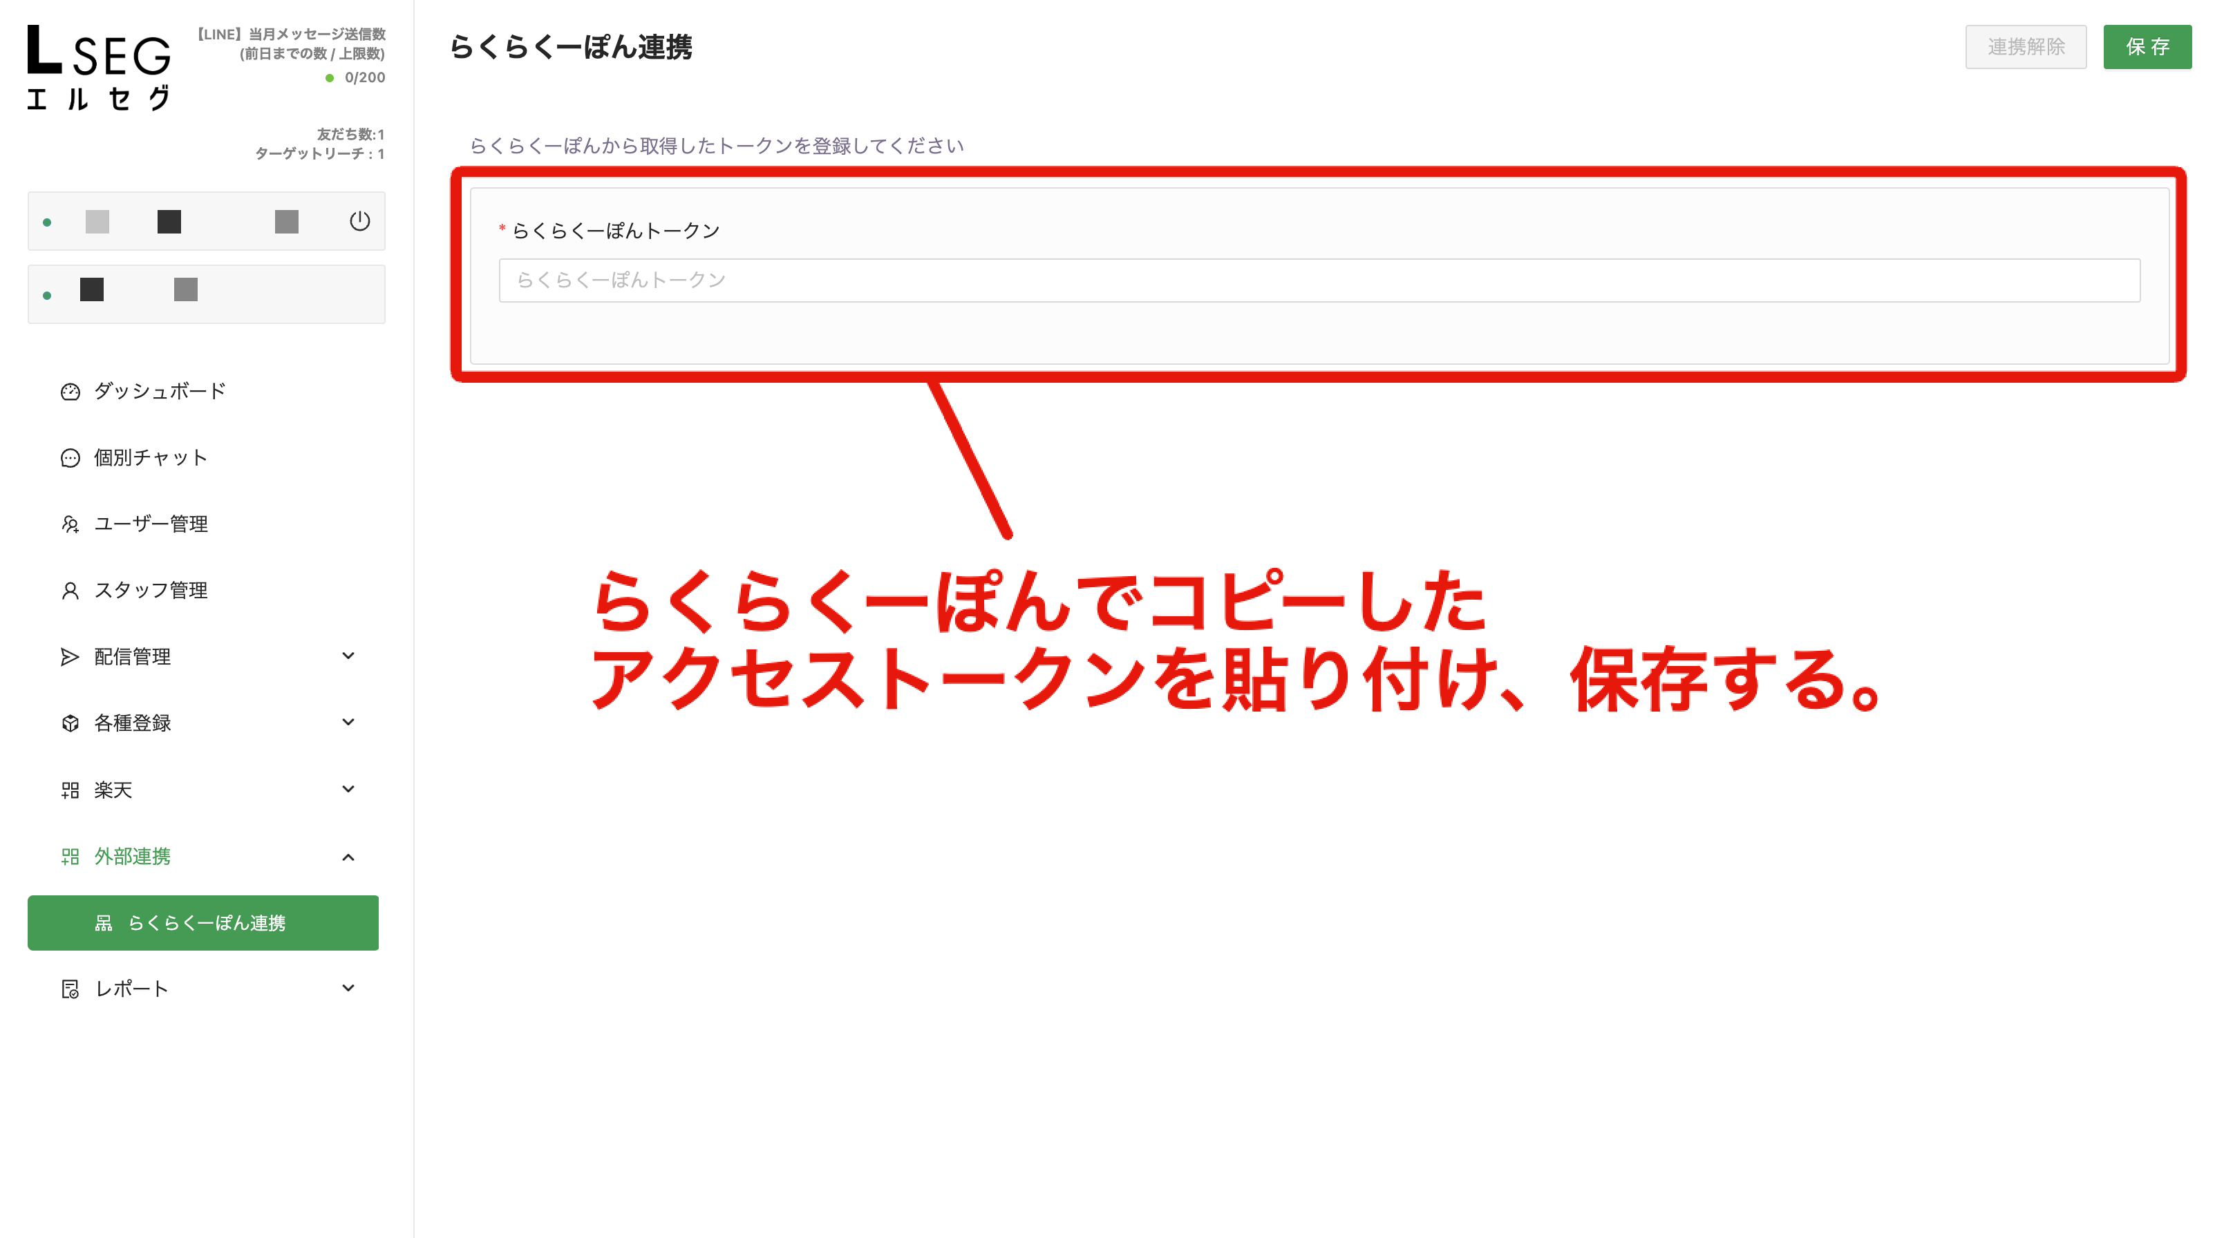Viewport: 2224px width, 1238px height.
Task: Click the レポート document icon
Action: tap(70, 989)
